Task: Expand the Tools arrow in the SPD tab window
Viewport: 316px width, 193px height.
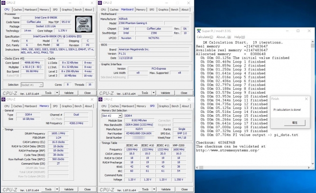Action: tap(154, 189)
